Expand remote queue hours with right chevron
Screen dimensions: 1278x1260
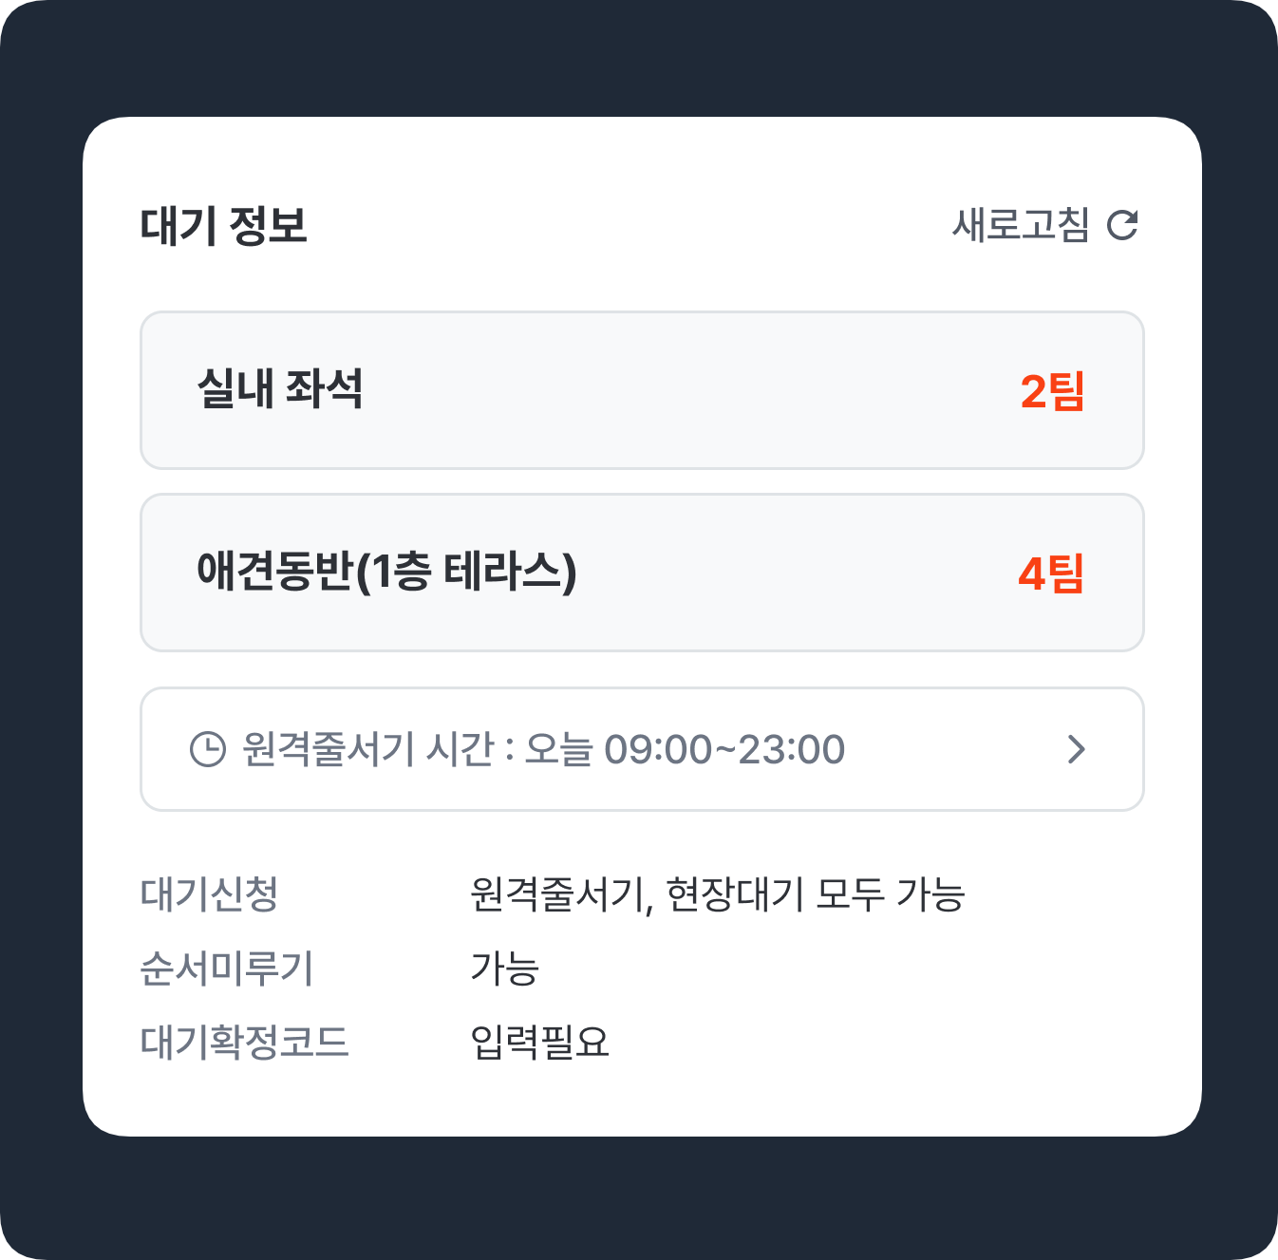[x=1076, y=749]
